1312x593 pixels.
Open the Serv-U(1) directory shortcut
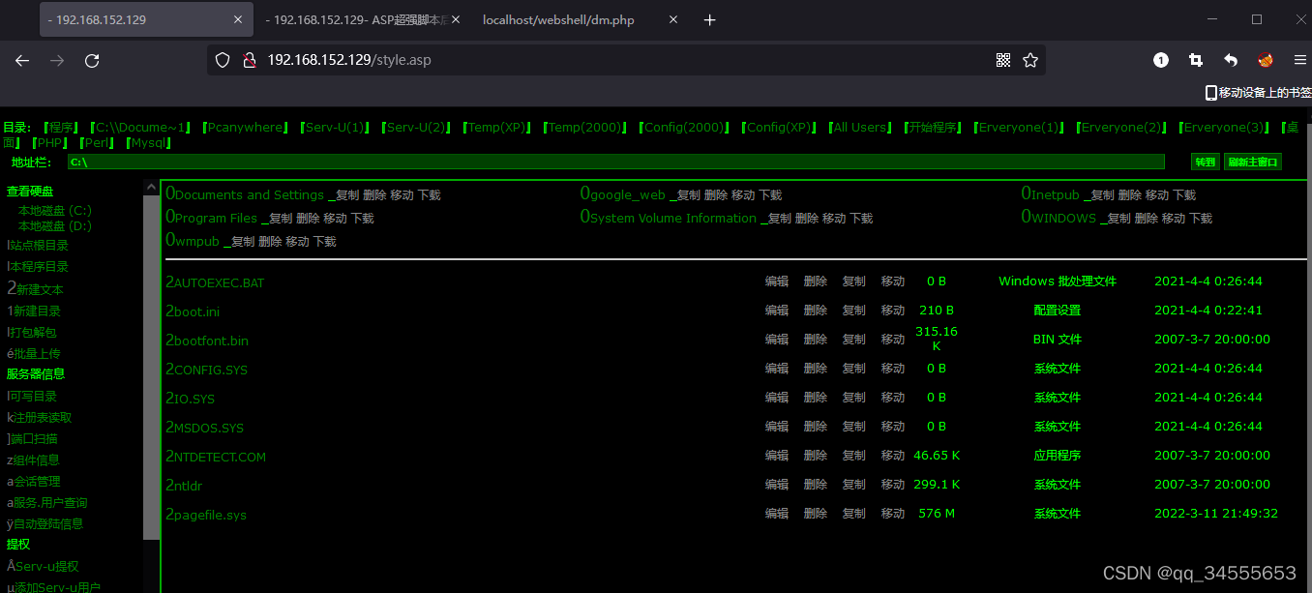[x=335, y=128]
